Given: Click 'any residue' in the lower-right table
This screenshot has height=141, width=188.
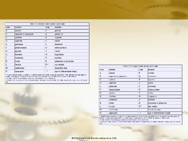Looking at the screenshot, I should coord(153,106).
